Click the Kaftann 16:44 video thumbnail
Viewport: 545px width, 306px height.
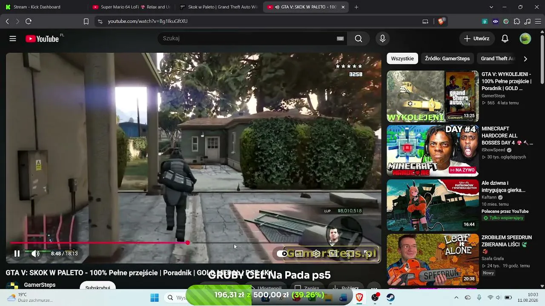pos(433,205)
